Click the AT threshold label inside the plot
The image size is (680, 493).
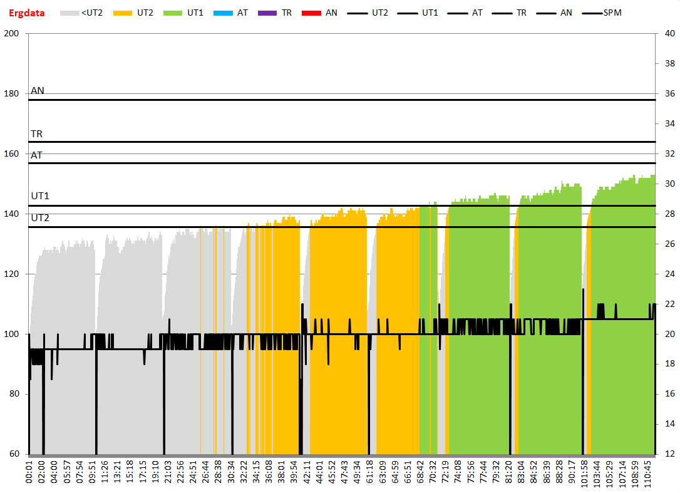click(x=37, y=155)
